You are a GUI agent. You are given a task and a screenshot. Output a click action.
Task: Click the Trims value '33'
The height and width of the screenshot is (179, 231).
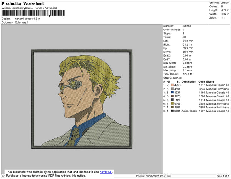pyautogui.click(x=184, y=37)
